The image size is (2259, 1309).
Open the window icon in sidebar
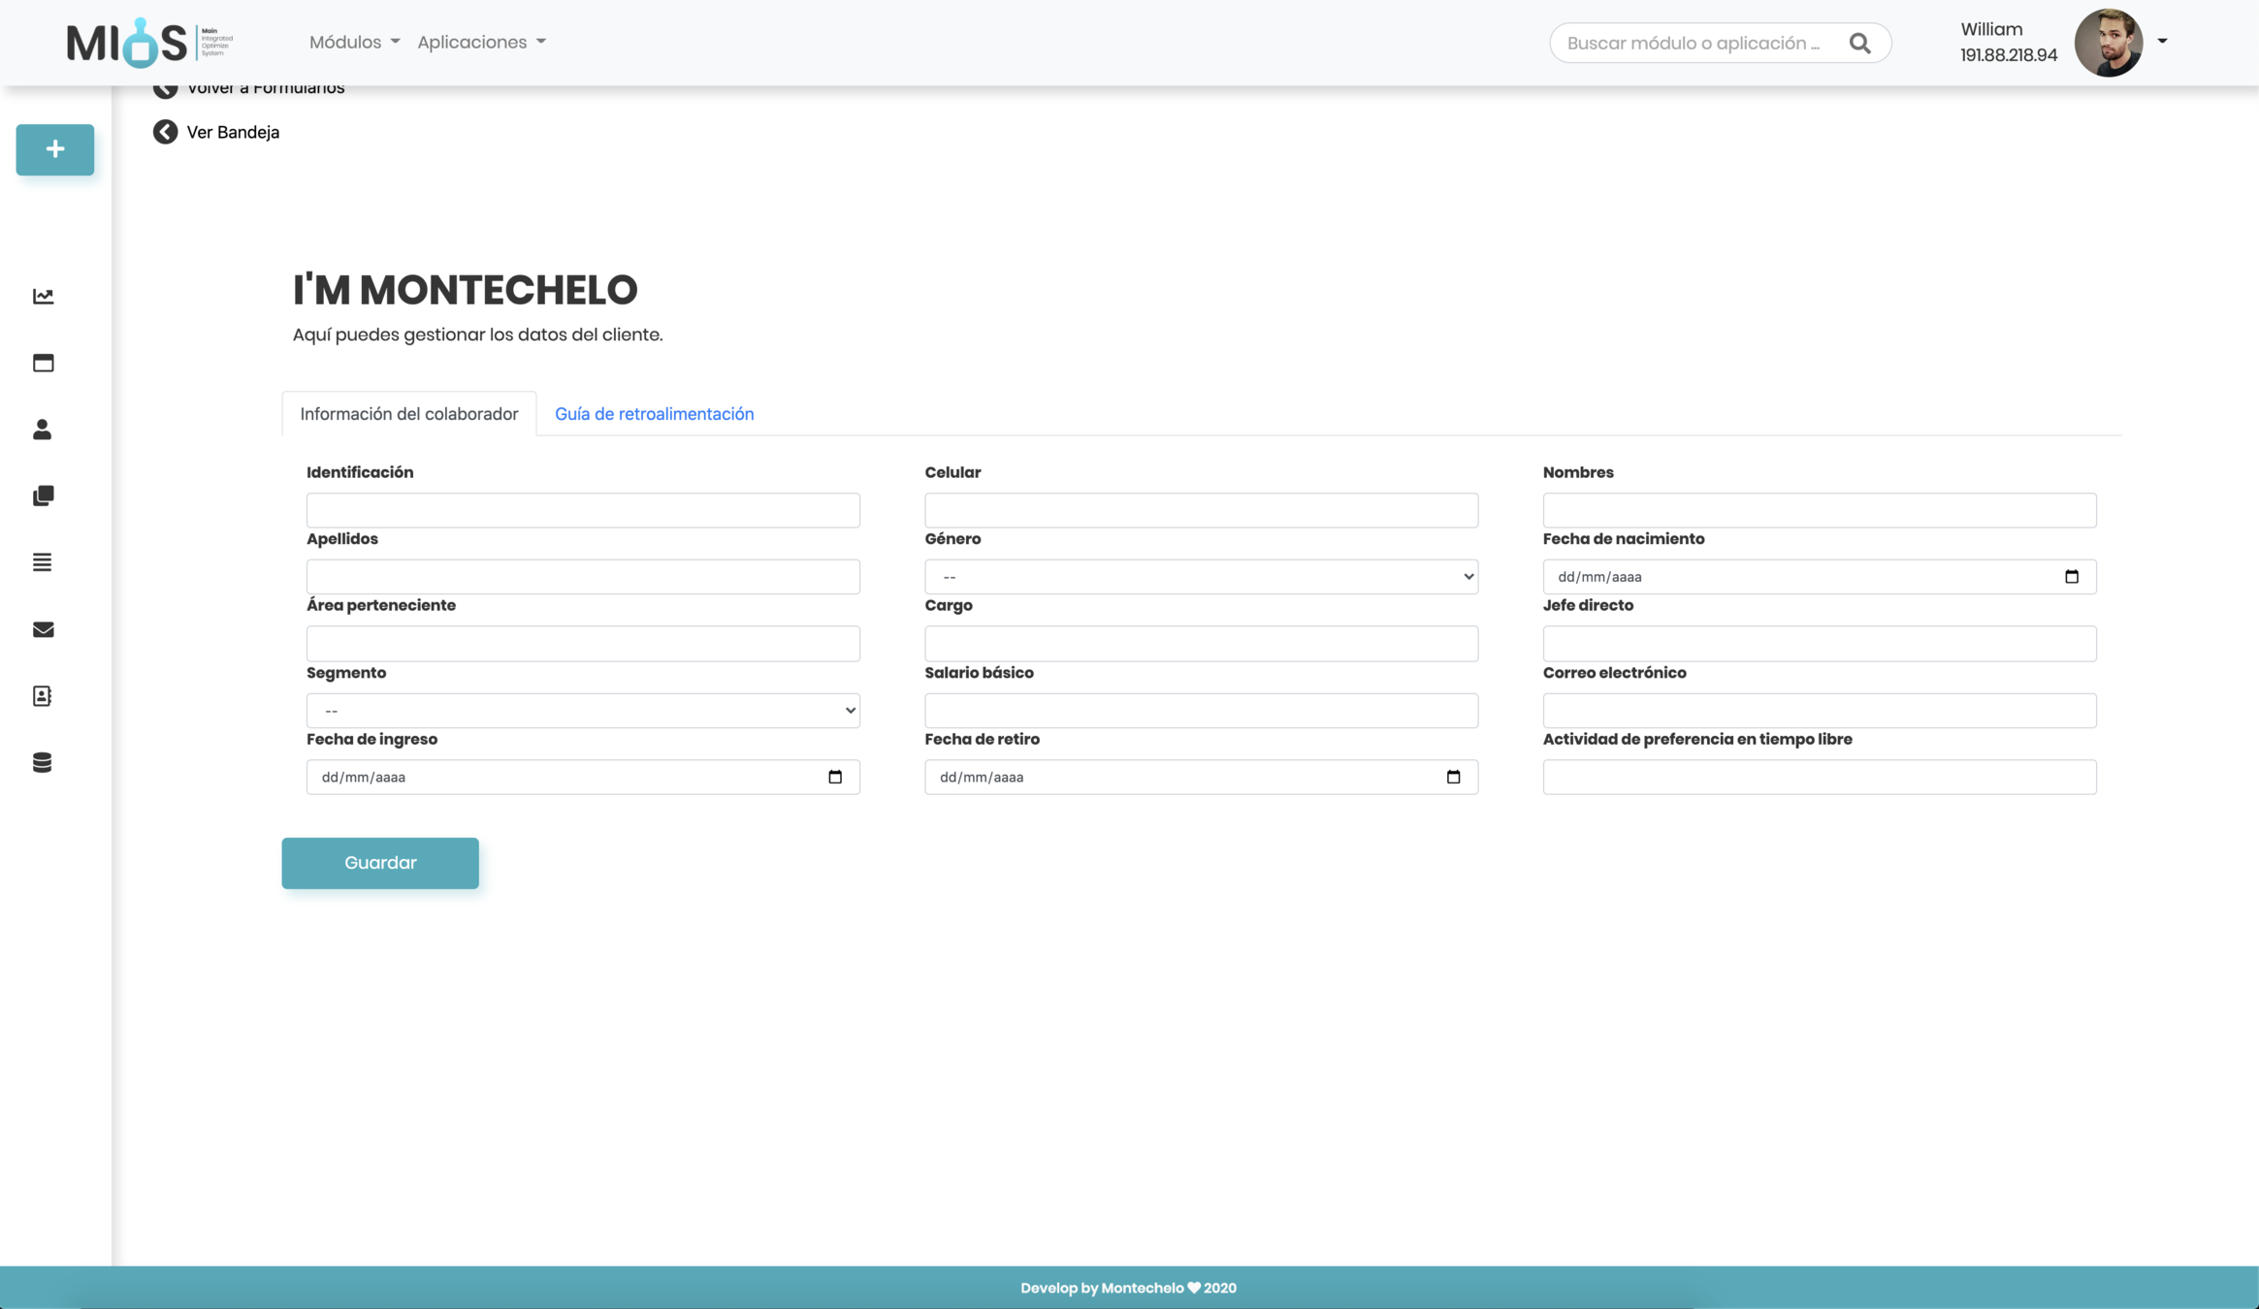click(43, 363)
